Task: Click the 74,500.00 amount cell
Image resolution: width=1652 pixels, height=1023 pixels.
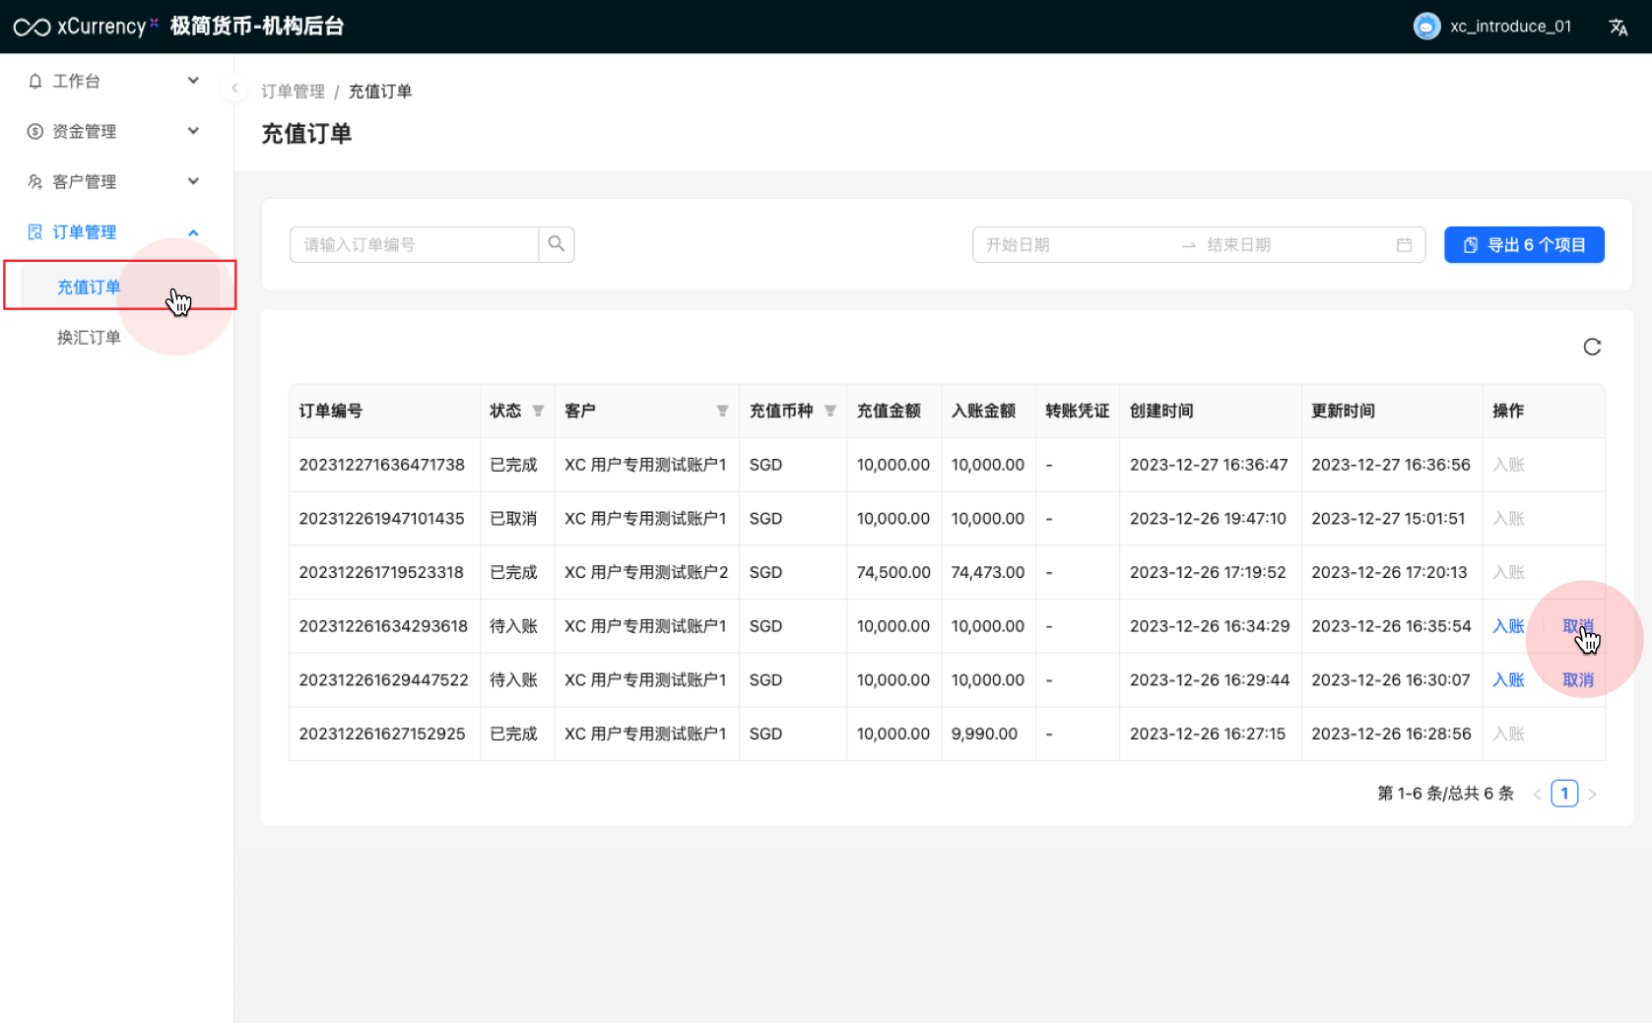Action: [x=893, y=573]
